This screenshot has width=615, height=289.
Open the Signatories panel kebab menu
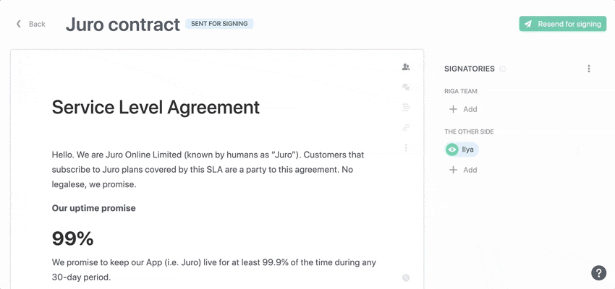(x=589, y=69)
